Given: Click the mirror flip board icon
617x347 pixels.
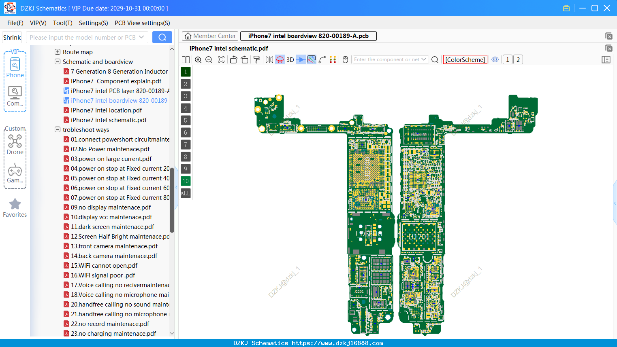Looking at the screenshot, I should pos(269,59).
